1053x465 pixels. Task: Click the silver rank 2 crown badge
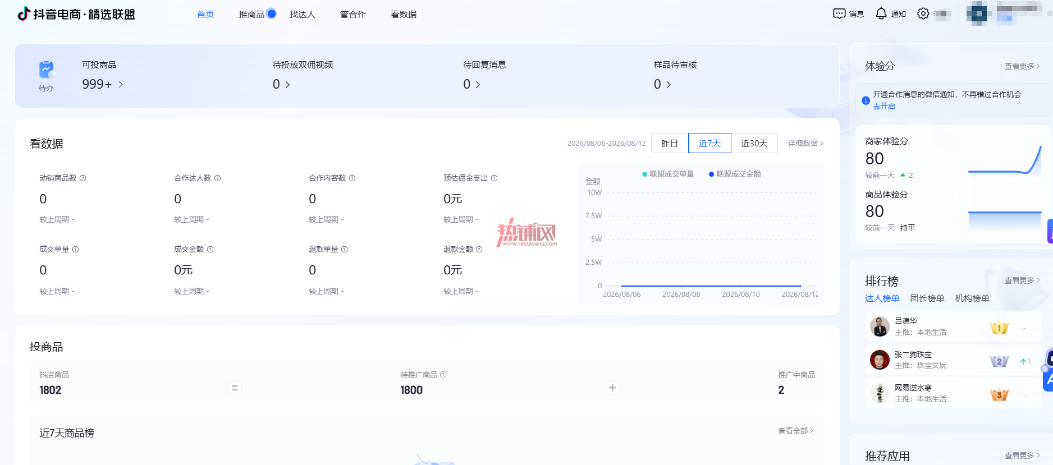(x=999, y=361)
